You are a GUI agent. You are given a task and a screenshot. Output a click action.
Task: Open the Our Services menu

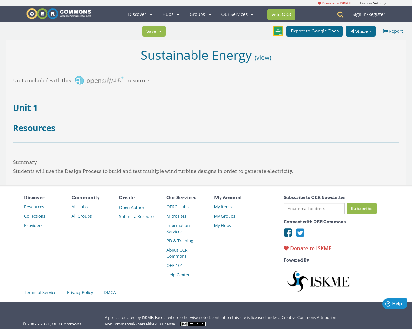(x=235, y=14)
